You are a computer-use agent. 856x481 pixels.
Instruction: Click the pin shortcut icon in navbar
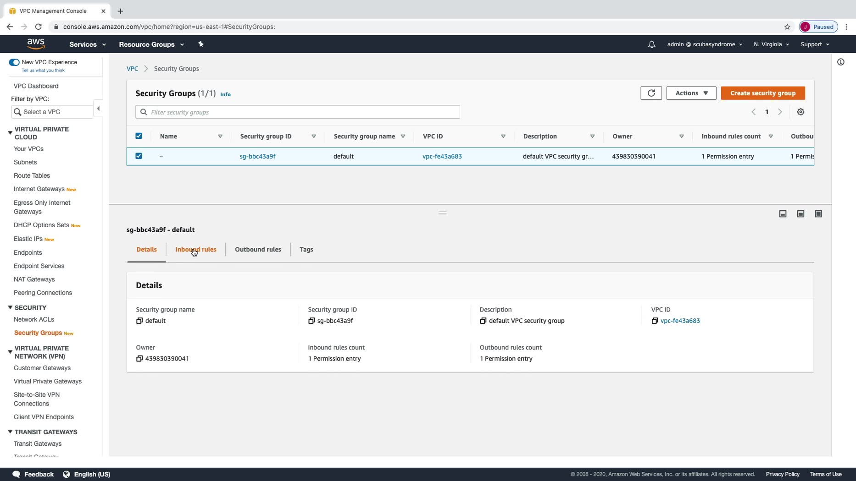pos(200,44)
